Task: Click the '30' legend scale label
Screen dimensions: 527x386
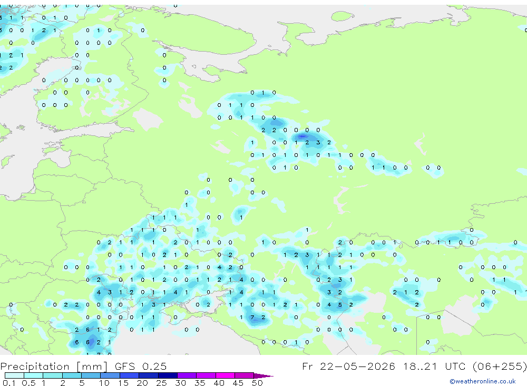Action: [180, 383]
